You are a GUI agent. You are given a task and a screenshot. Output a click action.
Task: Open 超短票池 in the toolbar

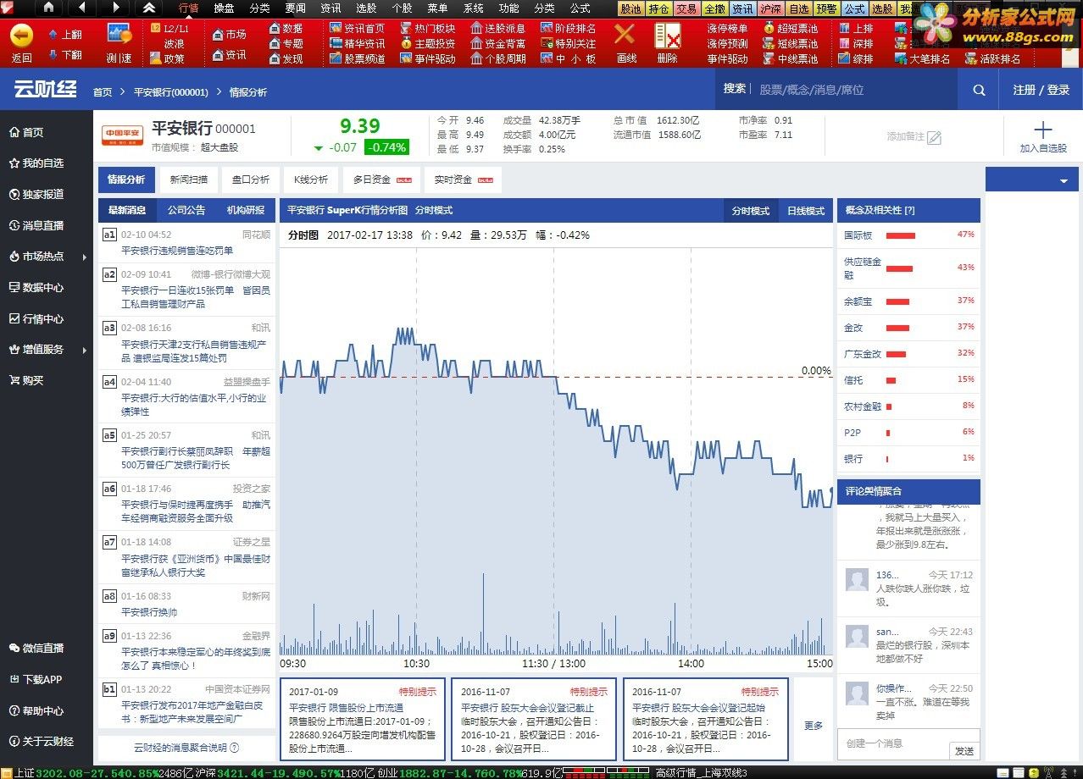point(791,28)
